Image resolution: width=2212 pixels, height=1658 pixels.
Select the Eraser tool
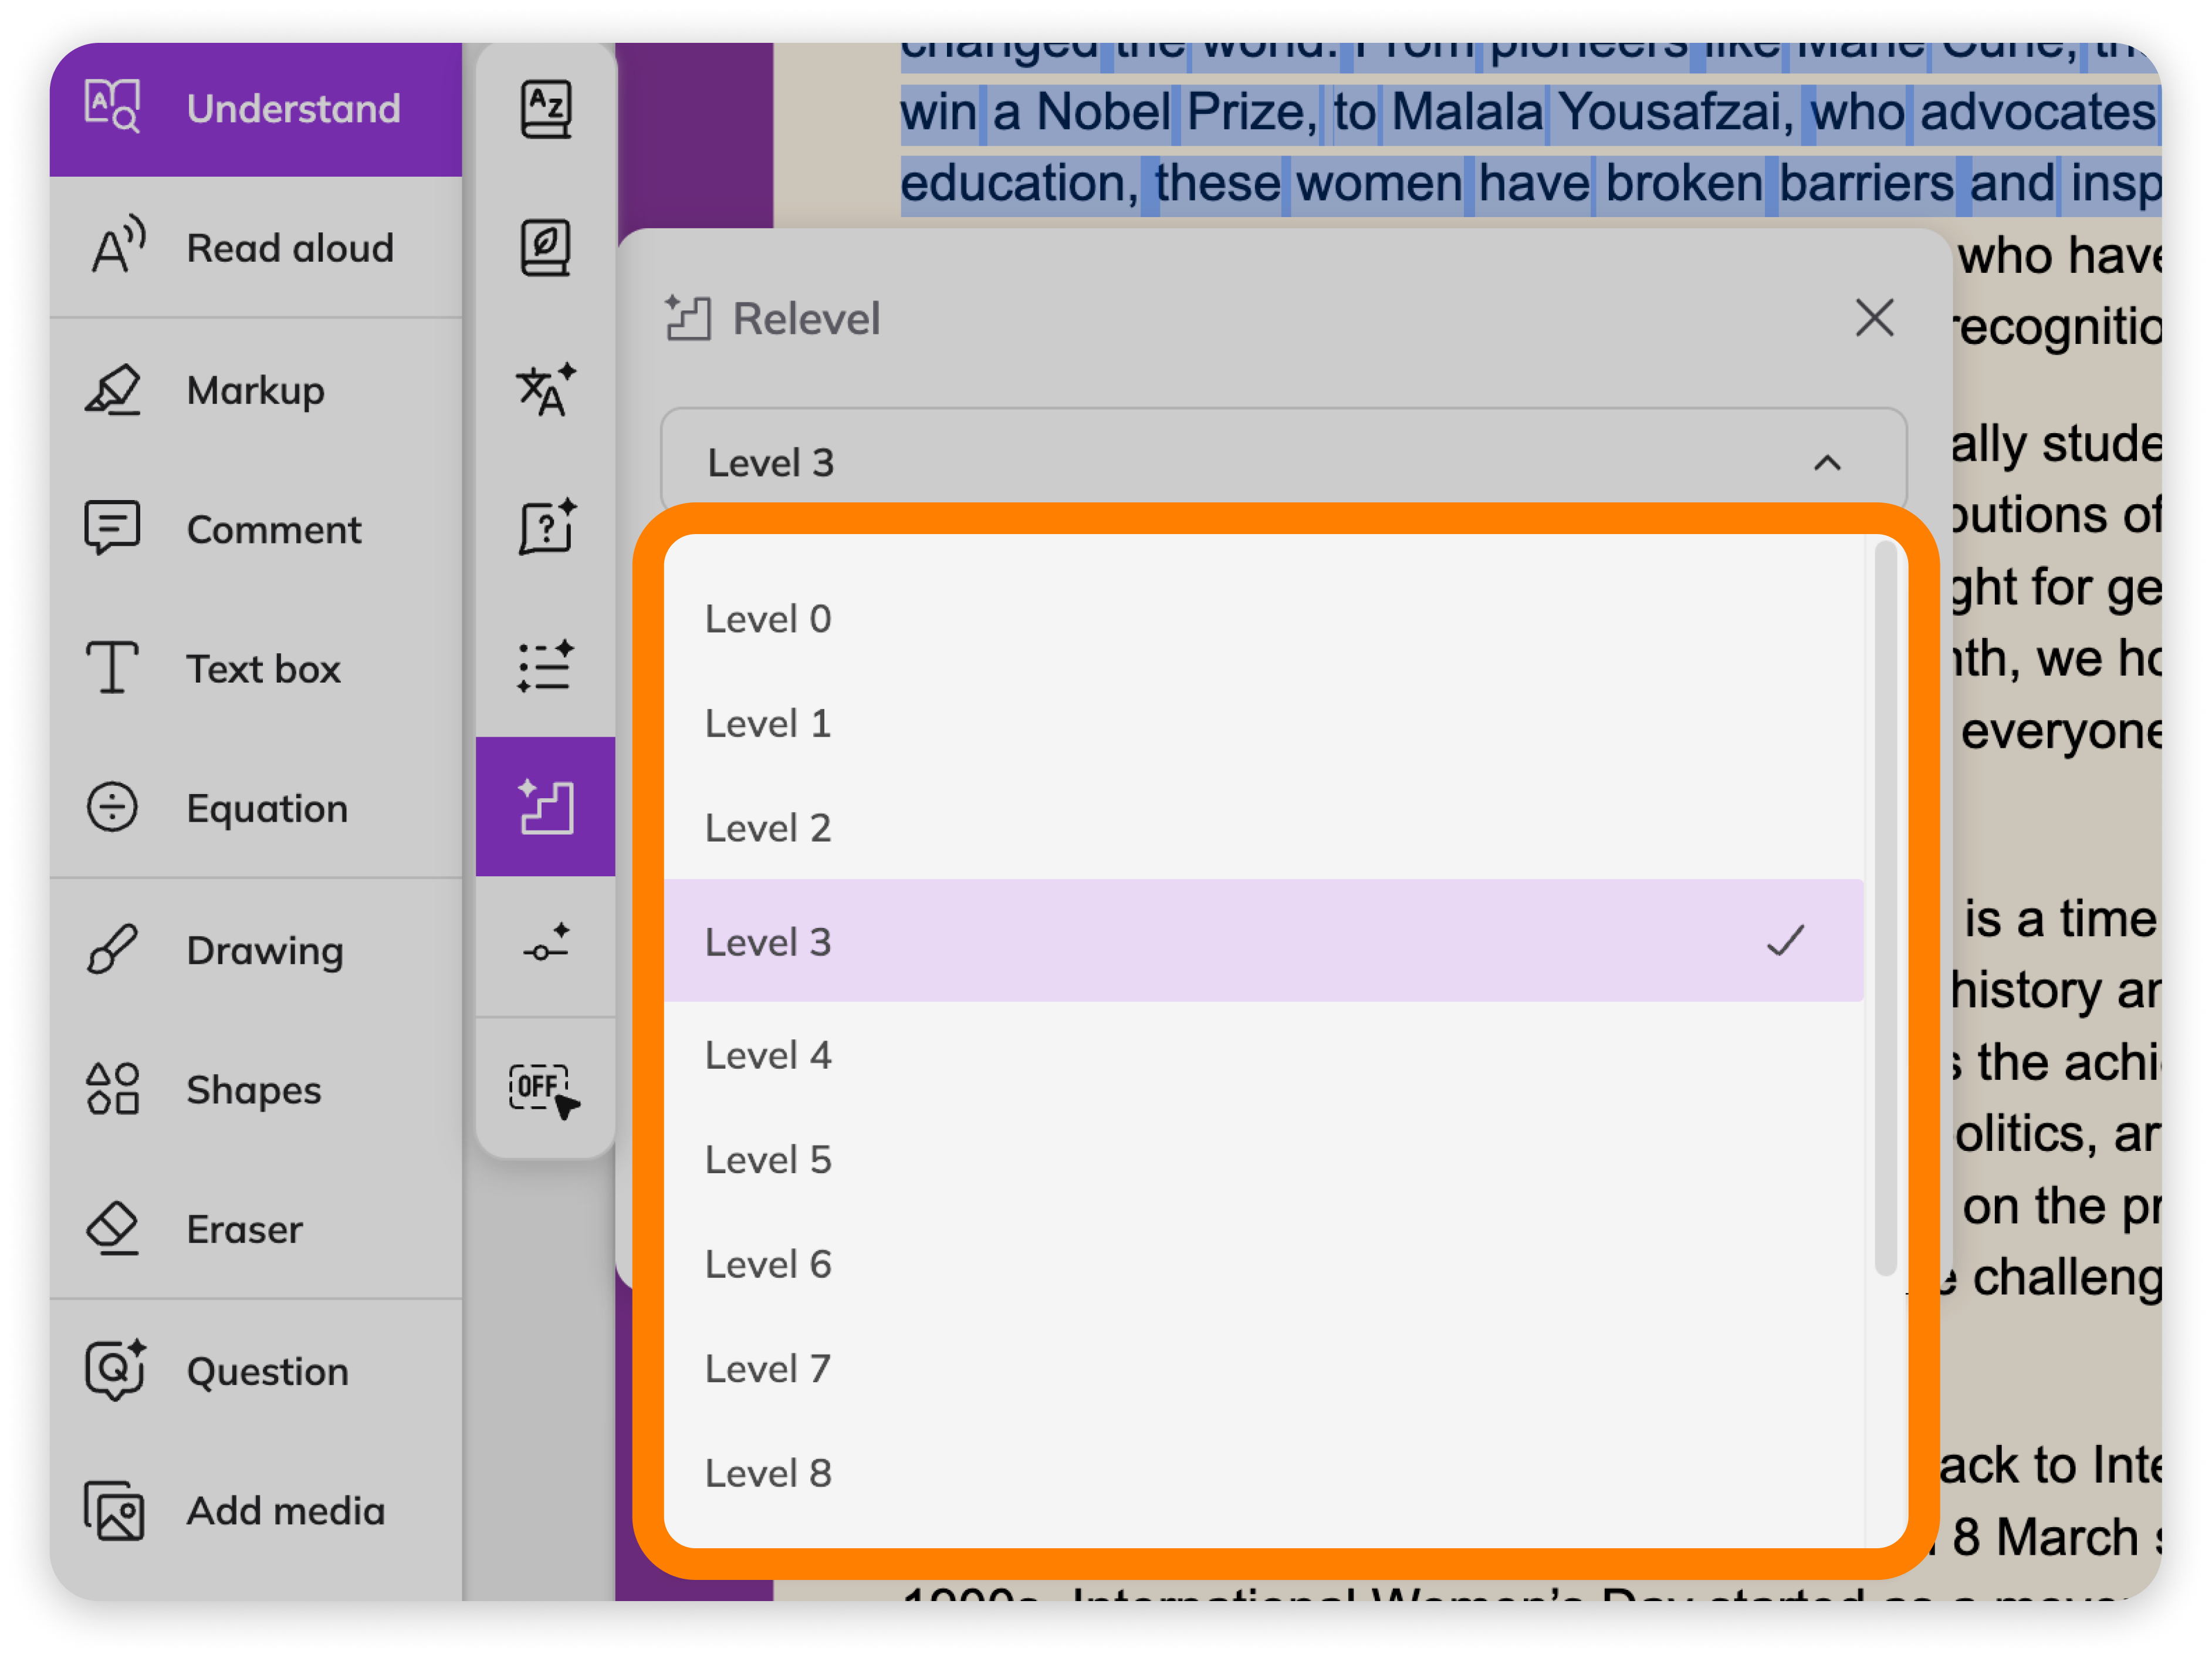coord(256,1229)
